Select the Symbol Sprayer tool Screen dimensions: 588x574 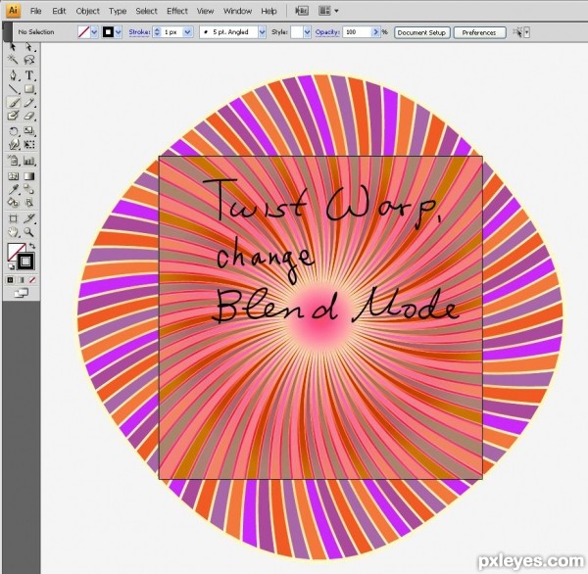click(x=14, y=161)
